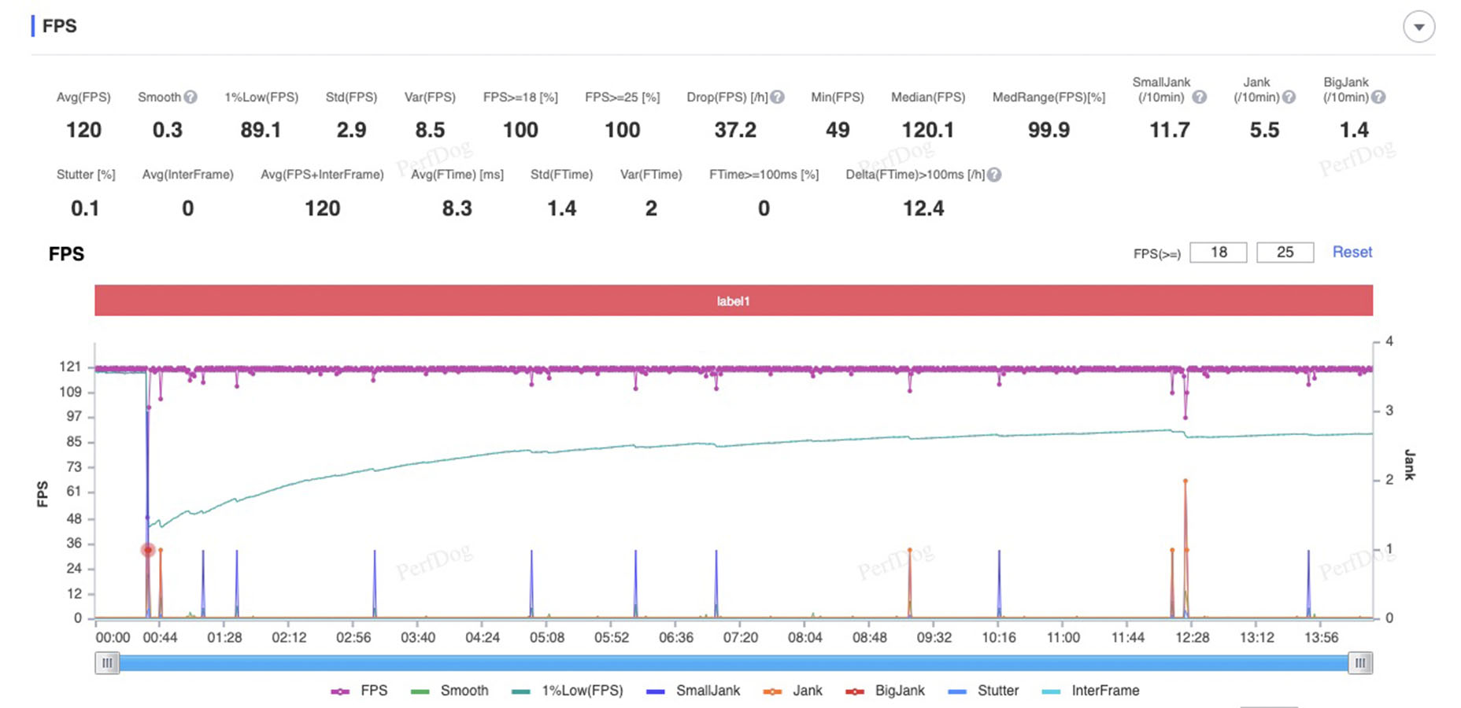The width and height of the screenshot is (1461, 708).
Task: Click the FPS threshold field showing 25
Action: point(1285,253)
